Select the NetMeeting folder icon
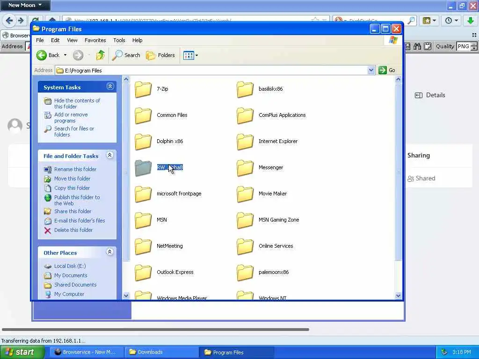This screenshot has width=479, height=359. (x=143, y=246)
